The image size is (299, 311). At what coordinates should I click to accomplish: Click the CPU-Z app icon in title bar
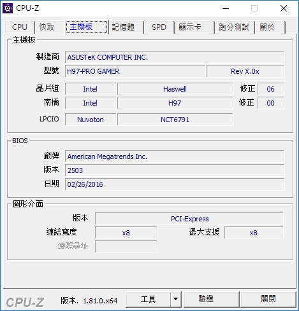coord(8,8)
